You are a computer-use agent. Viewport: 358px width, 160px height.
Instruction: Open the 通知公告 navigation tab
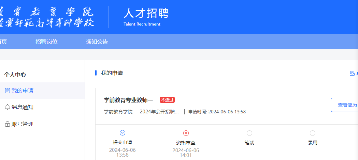pos(97,42)
